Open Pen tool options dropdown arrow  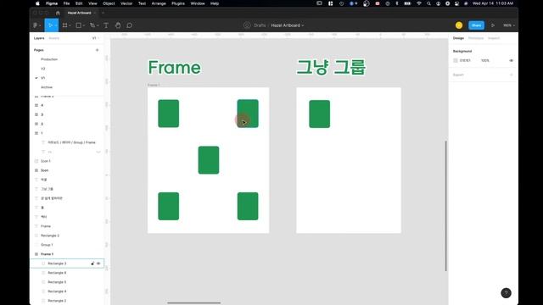[x=98, y=25]
